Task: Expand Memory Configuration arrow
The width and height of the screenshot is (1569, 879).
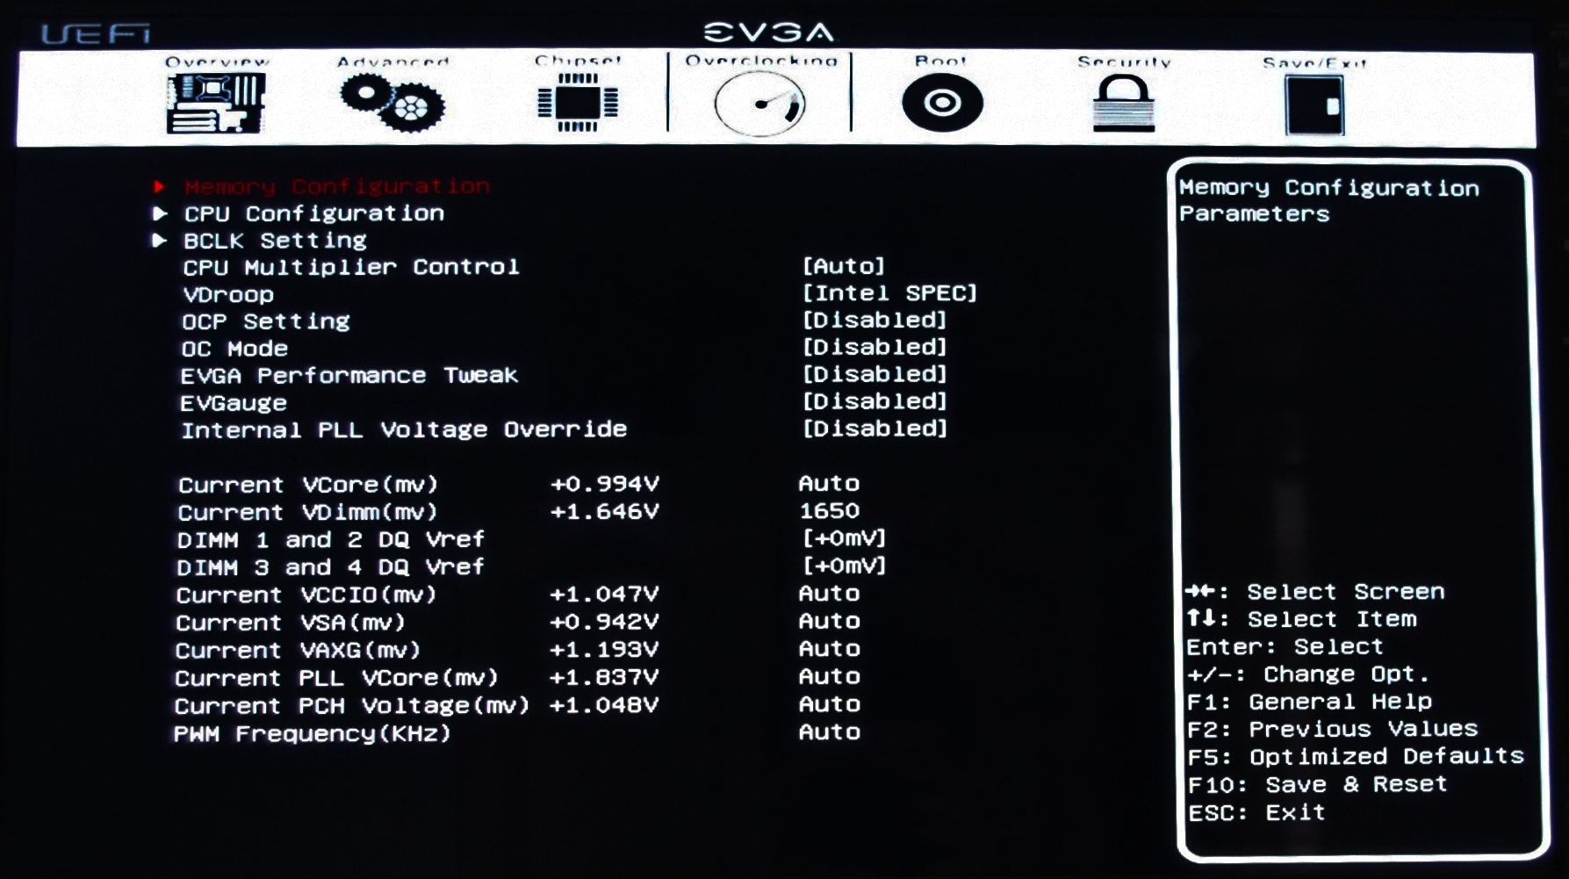Action: [159, 186]
